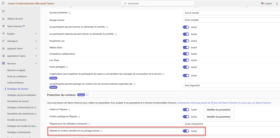Click info icon beside Vidéos en filigrane

click(x=69, y=110)
